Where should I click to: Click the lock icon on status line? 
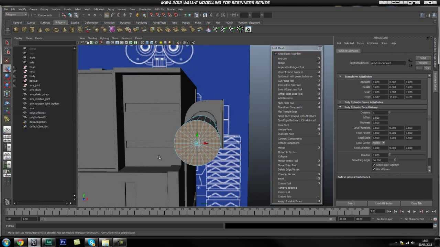tap(137, 15)
